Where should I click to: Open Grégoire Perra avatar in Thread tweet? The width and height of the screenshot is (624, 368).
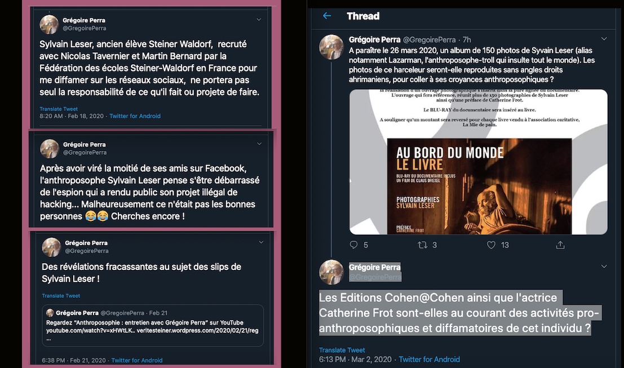pyautogui.click(x=331, y=47)
